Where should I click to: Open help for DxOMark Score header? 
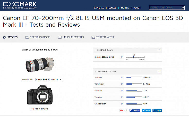(159, 50)
